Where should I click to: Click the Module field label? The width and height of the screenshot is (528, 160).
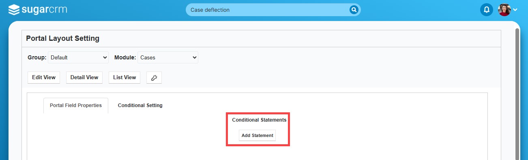click(125, 57)
